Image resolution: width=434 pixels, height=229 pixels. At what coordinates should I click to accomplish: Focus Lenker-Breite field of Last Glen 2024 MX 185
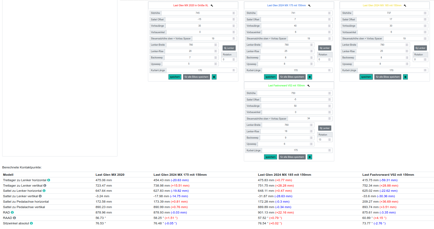tap(384, 45)
